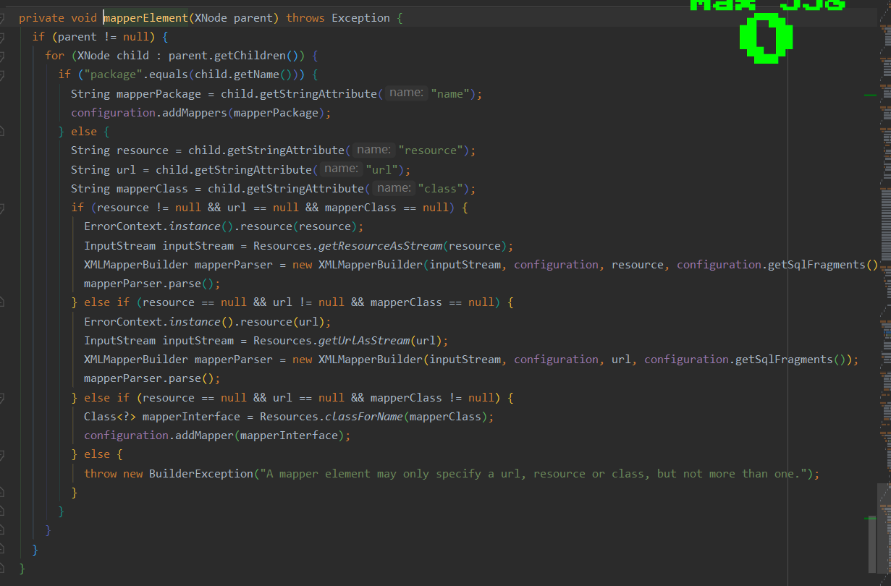891x586 pixels.
Task: Click 'getResourceAsStream' method call
Action: (x=380, y=245)
